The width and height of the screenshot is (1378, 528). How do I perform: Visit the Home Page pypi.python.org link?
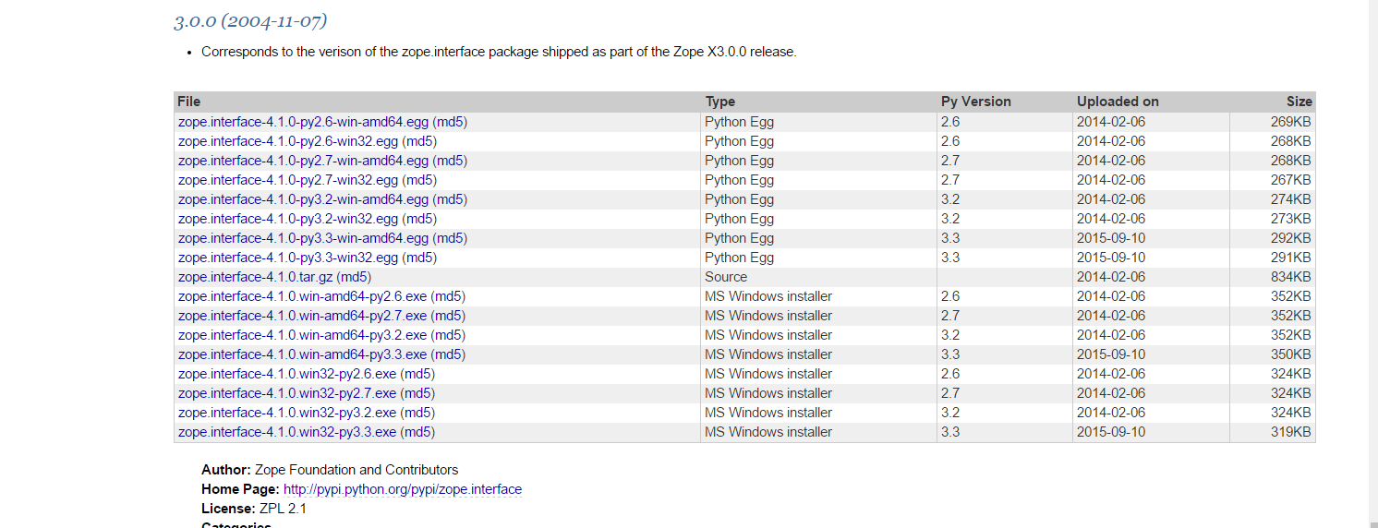(x=403, y=489)
